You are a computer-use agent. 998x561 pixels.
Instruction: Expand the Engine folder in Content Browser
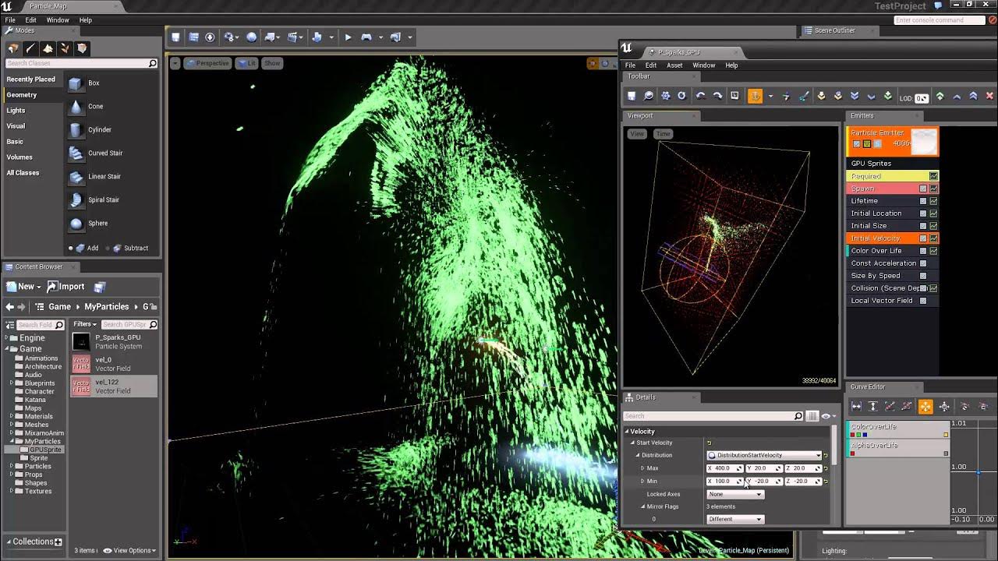click(x=7, y=338)
